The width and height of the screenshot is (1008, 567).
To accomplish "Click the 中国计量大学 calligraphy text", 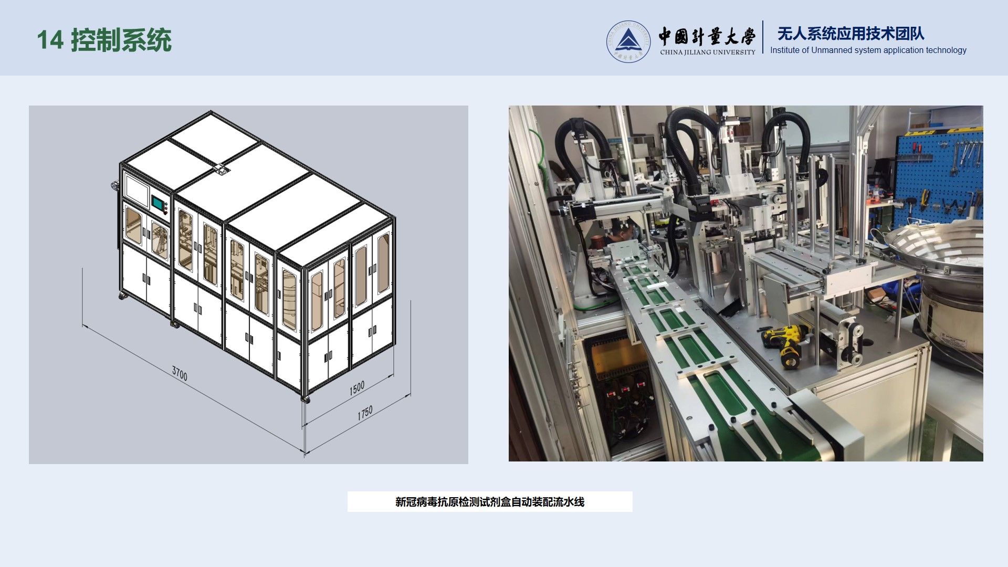I will [707, 36].
